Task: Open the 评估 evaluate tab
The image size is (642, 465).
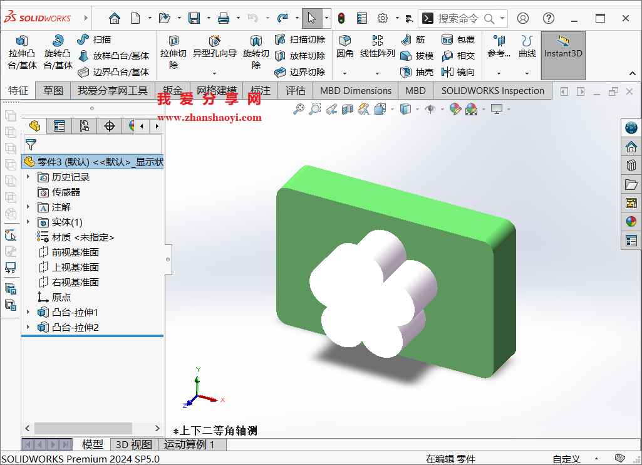Action: click(295, 90)
